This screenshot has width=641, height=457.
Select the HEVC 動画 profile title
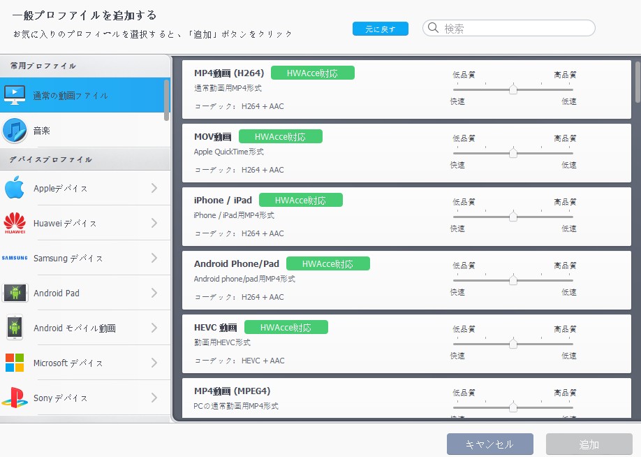(216, 327)
